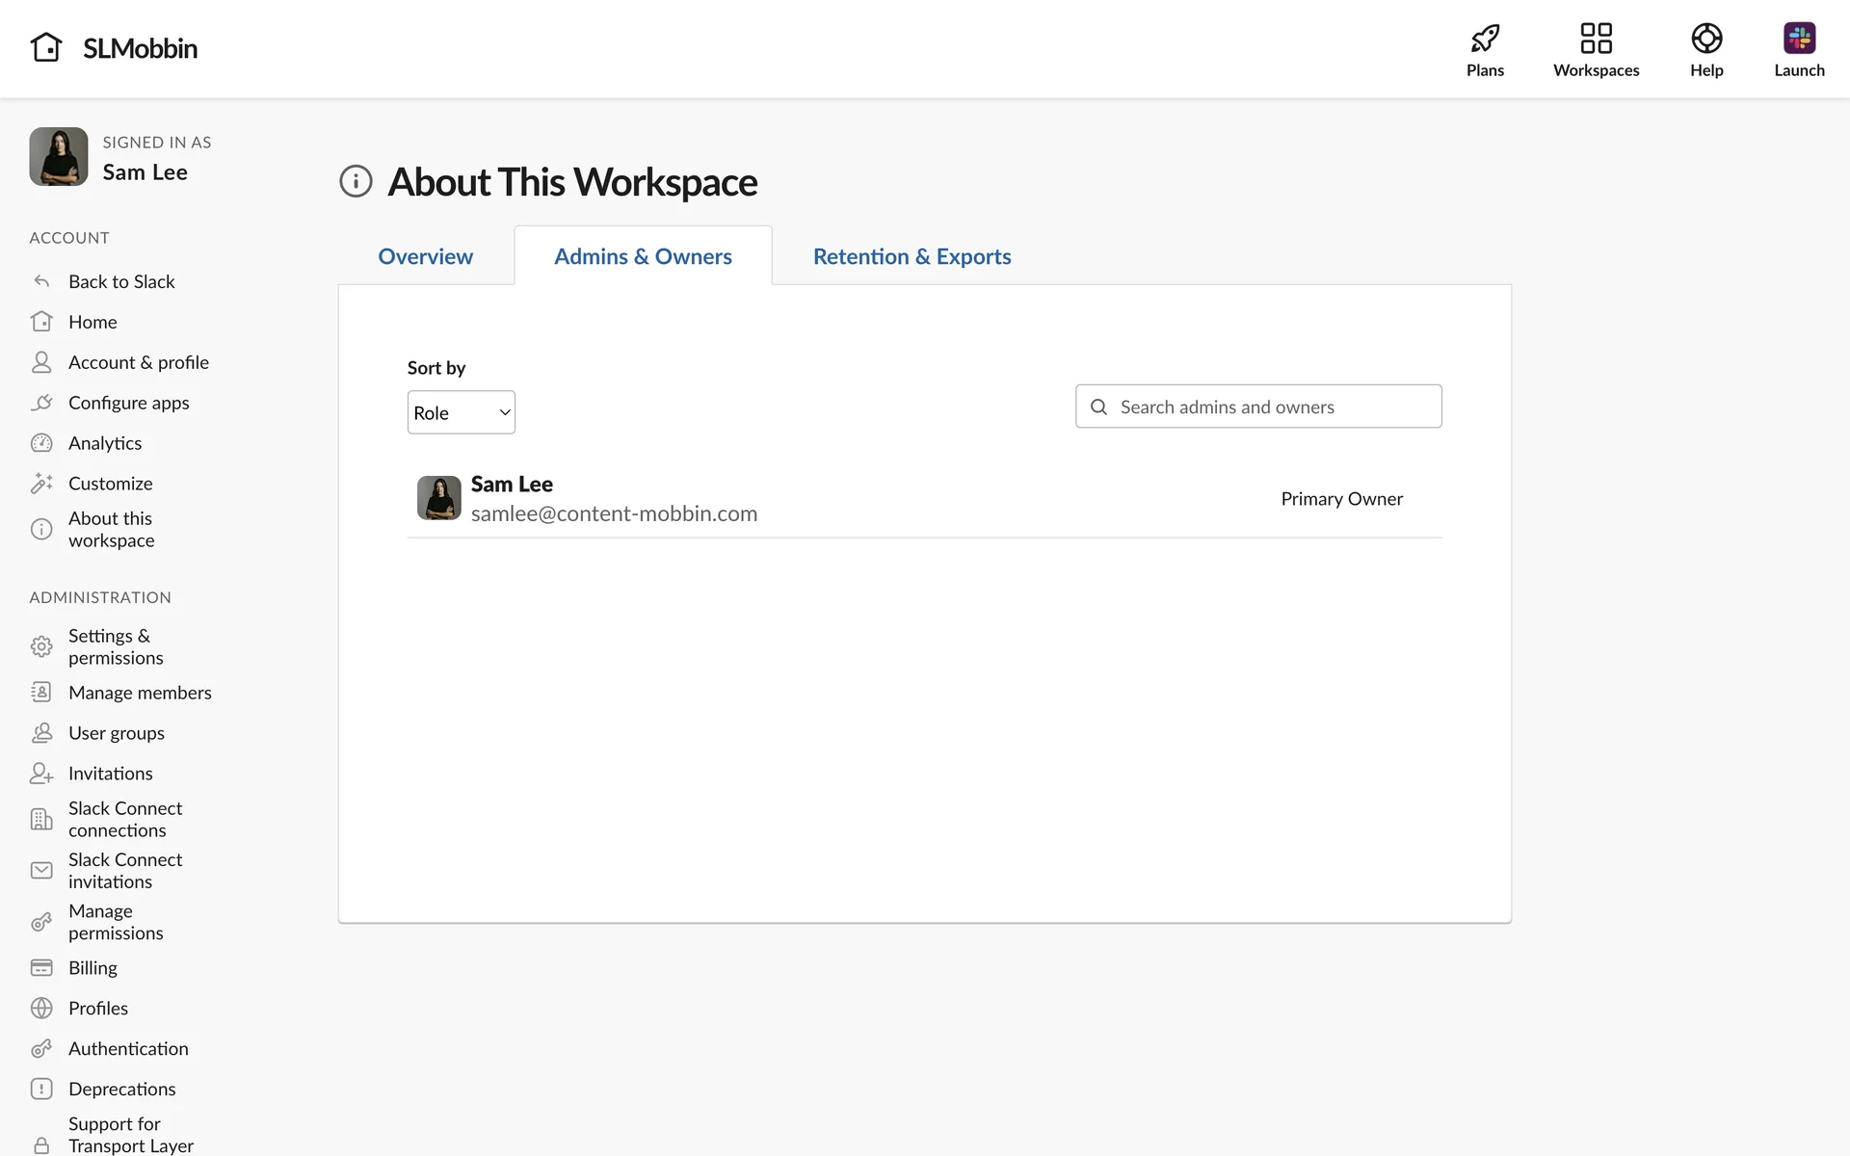Launch Slack via the Launch icon

pyautogui.click(x=1798, y=39)
